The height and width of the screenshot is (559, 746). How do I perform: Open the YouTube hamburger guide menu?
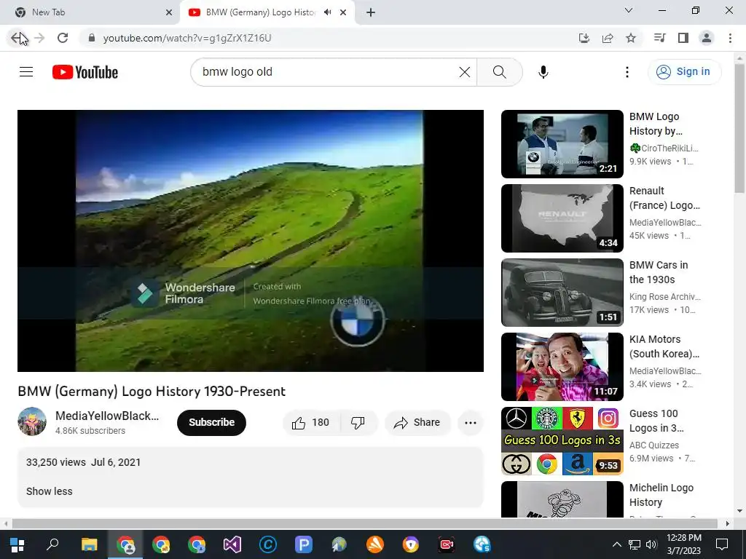(26, 72)
